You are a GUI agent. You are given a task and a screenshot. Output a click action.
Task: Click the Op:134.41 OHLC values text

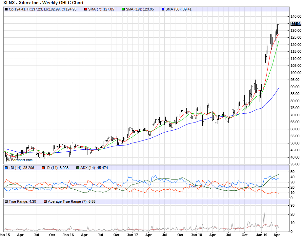43,9
